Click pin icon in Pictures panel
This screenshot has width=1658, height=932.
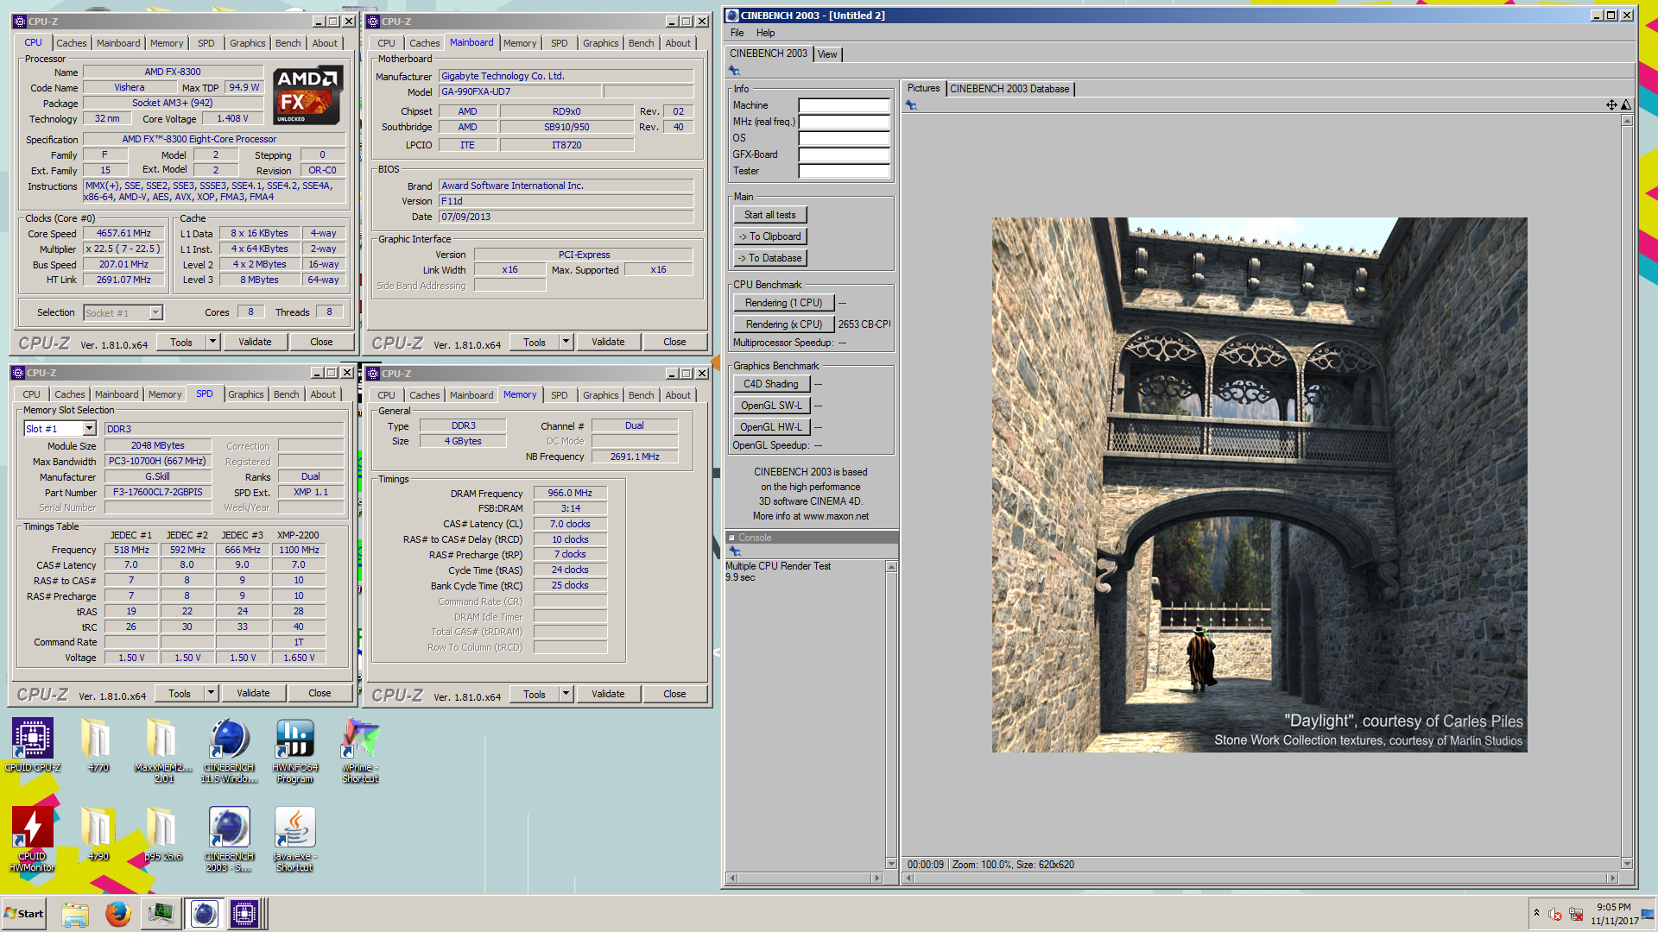pos(911,105)
